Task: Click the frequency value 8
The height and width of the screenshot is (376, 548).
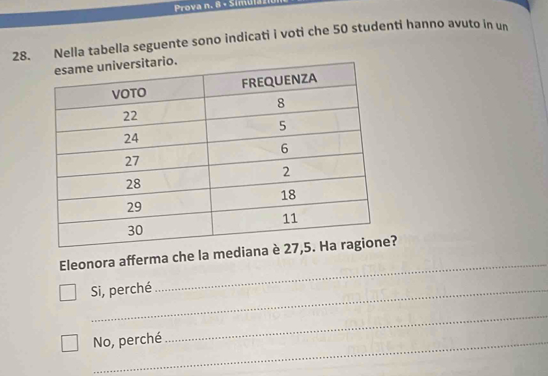Action: click(x=281, y=104)
